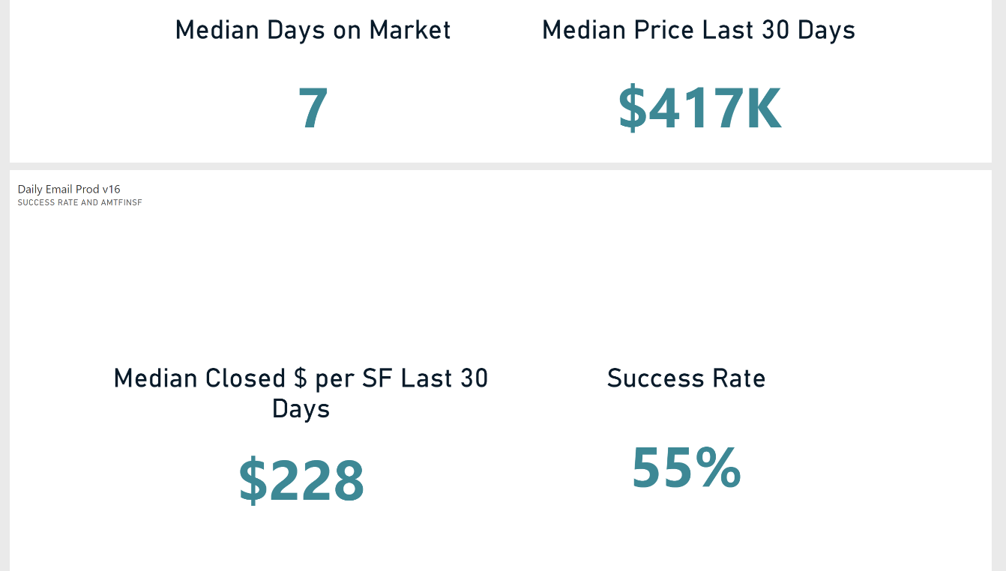Screen dimensions: 1006x571
Task: Click the SUCCESS RATE AND AMTFINSF subtitle
Action: pyautogui.click(x=79, y=202)
